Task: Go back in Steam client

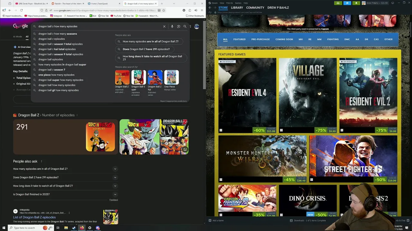Action: (210, 8)
